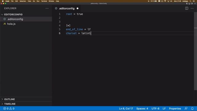Open Customize Layout icon in title bar
197x111 pixels.
[195, 3]
